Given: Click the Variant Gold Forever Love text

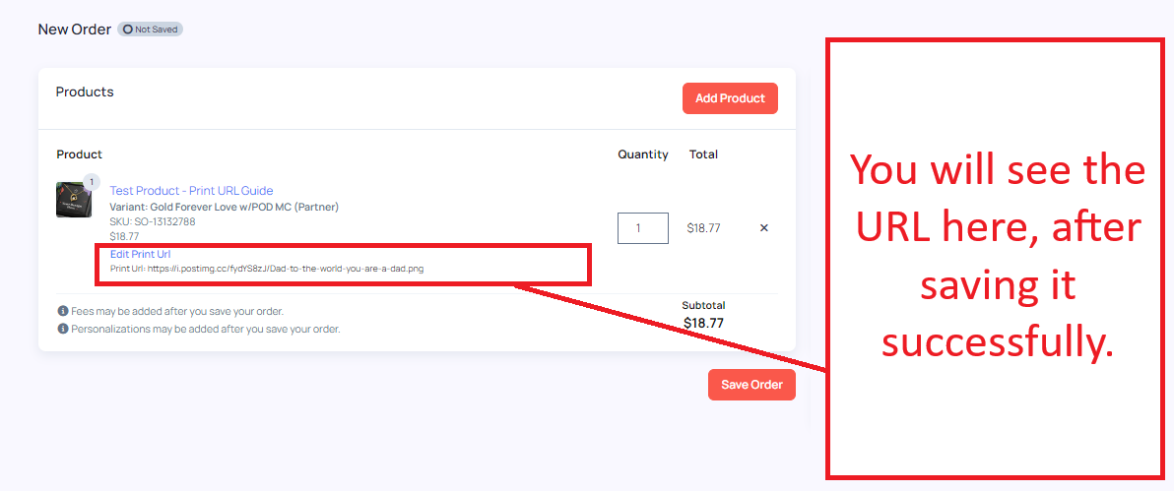Looking at the screenshot, I should [225, 207].
